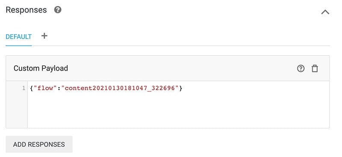Add a new platform tab with plus
Screen dimensions: 342x157
(44, 36)
